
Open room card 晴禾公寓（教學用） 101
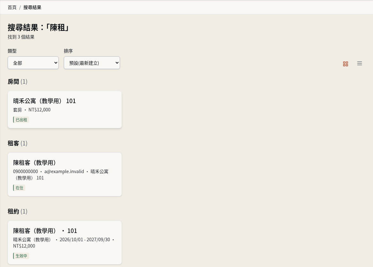pos(65,110)
